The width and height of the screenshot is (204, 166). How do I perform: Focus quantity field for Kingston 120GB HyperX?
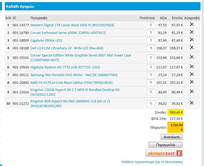point(151,92)
